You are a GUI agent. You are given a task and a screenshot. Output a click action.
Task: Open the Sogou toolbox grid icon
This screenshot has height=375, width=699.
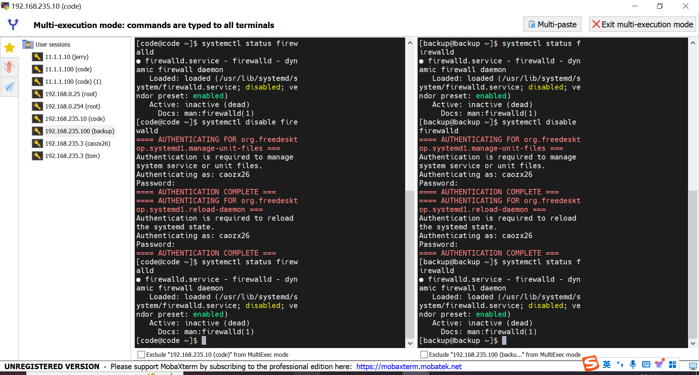(673, 364)
